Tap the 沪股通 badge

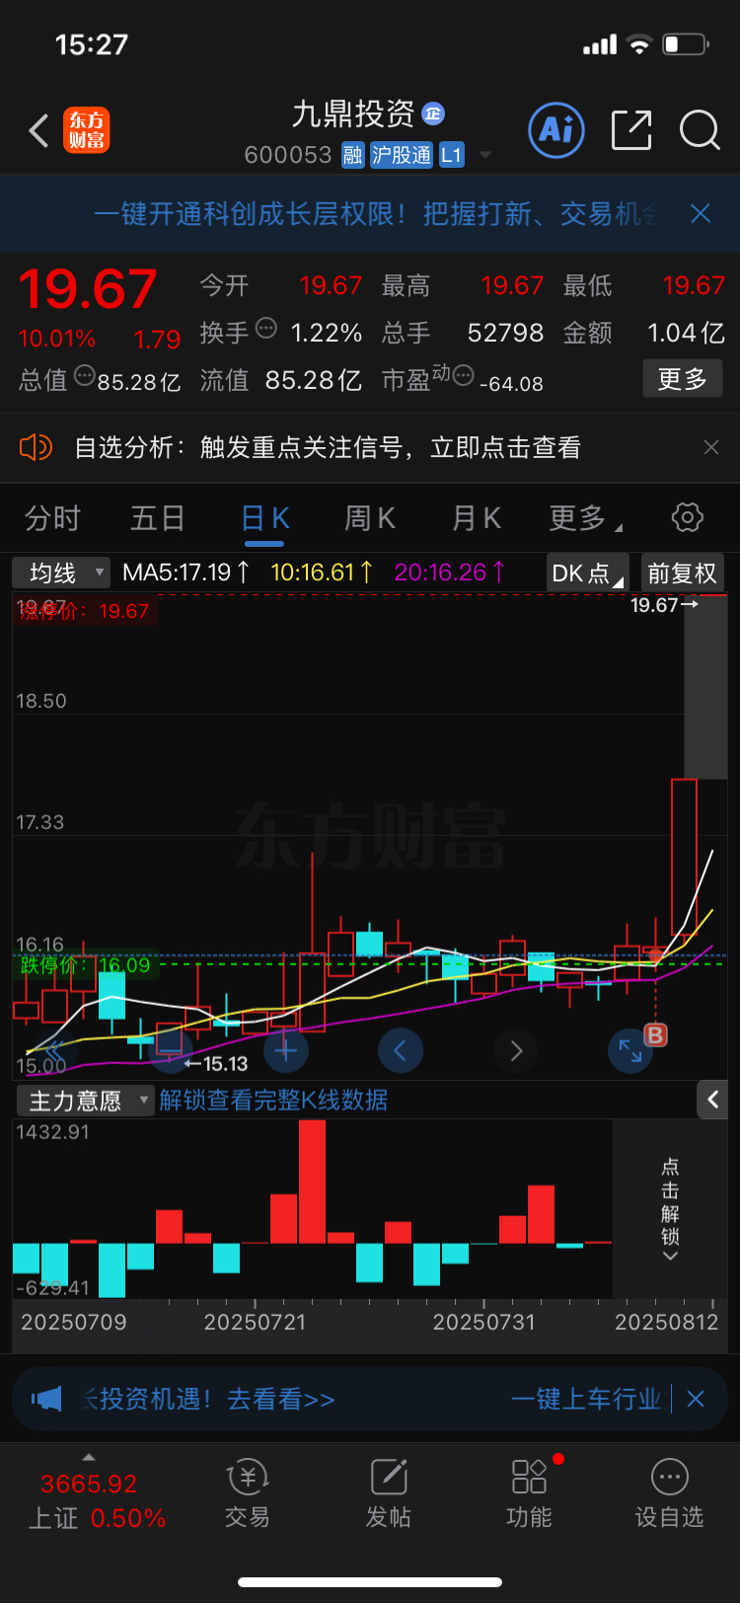pos(402,155)
